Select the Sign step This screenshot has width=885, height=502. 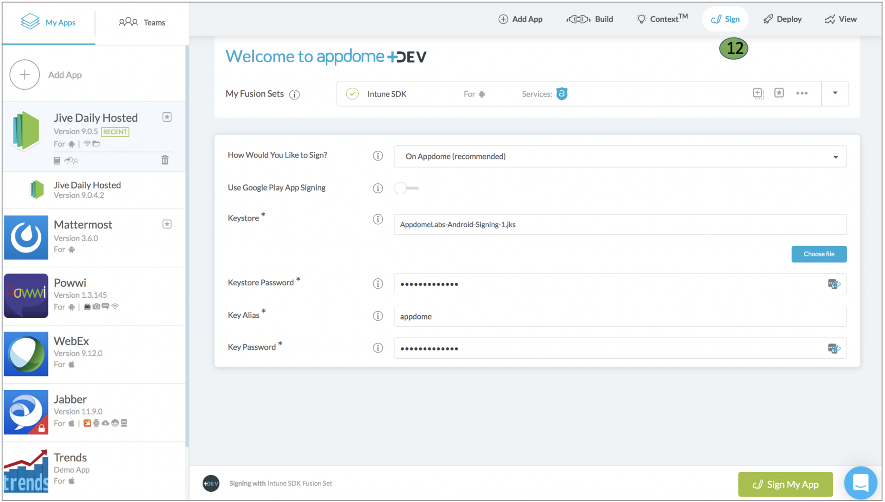(x=725, y=19)
